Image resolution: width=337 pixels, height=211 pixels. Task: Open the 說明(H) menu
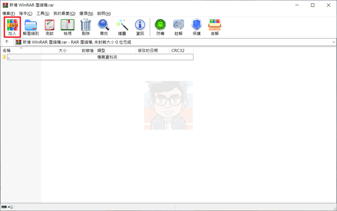[x=104, y=13]
